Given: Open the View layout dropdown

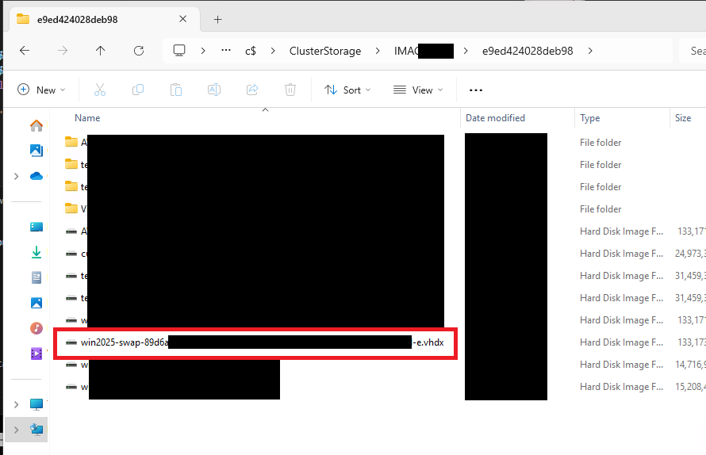Looking at the screenshot, I should pos(419,90).
